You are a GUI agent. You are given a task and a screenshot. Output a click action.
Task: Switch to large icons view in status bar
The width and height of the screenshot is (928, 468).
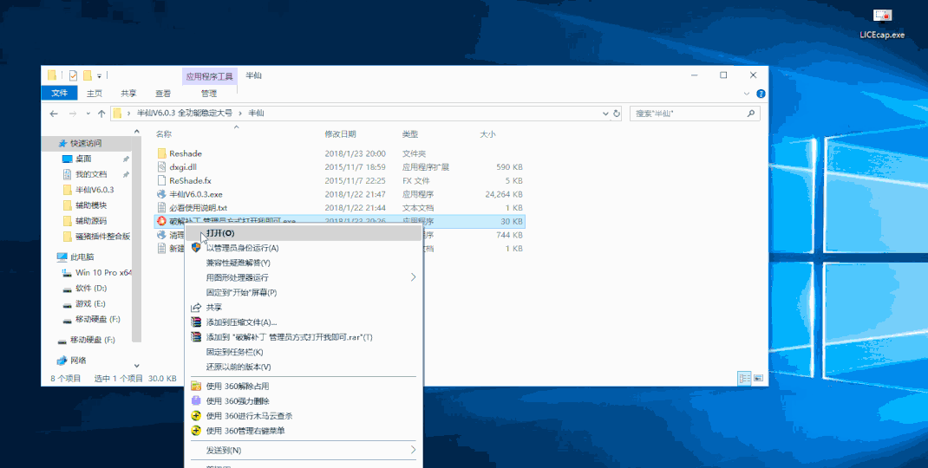click(758, 379)
